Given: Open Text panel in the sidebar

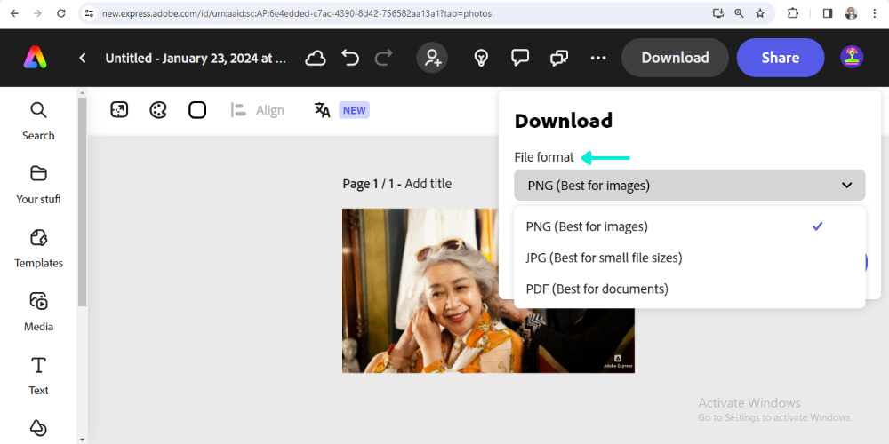Looking at the screenshot, I should pos(38,376).
